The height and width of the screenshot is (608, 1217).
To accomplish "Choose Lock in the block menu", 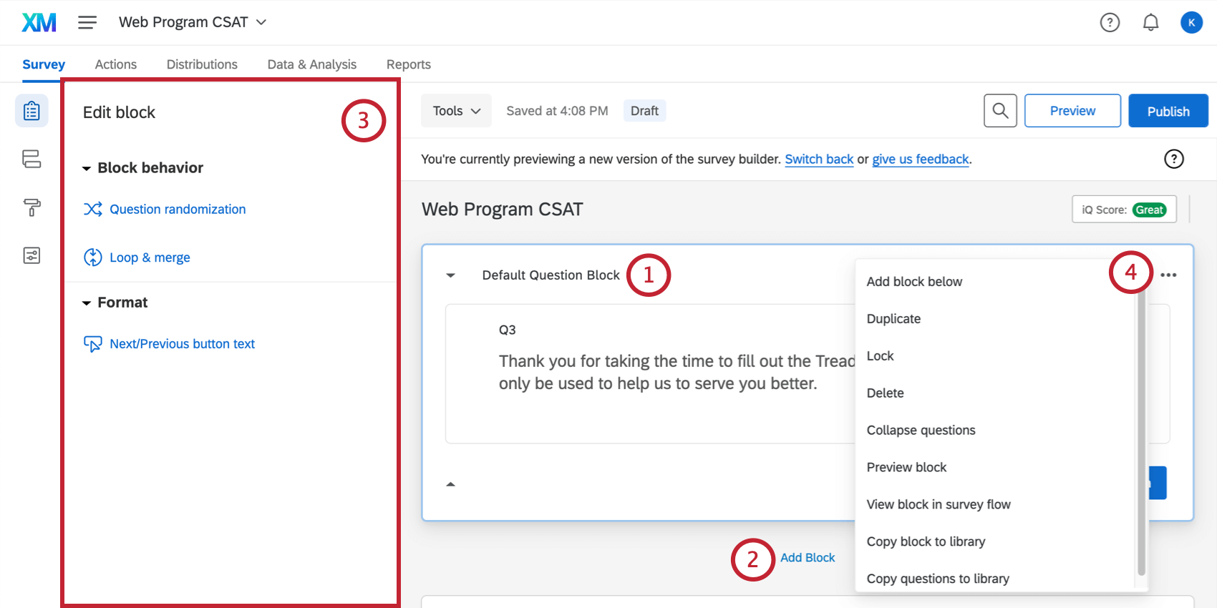I will click(x=880, y=356).
